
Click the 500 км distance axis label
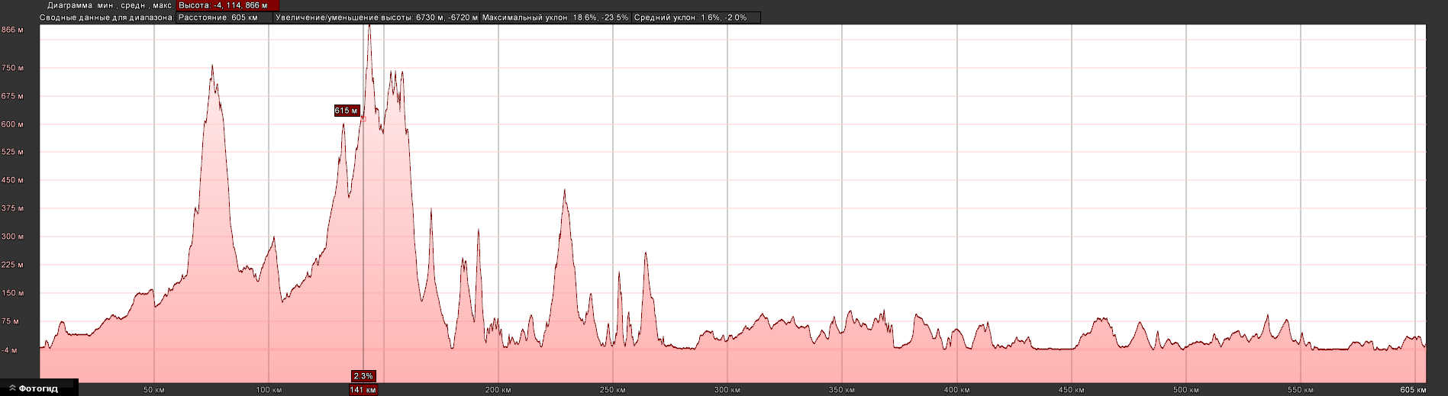pos(1185,390)
